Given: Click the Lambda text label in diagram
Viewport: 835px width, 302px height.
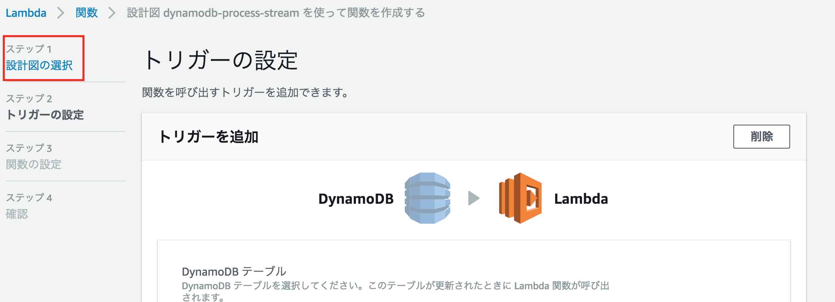Looking at the screenshot, I should [x=581, y=199].
